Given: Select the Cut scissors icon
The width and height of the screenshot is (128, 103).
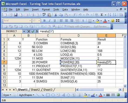Looking at the screenshot, I should click(x=56, y=15).
